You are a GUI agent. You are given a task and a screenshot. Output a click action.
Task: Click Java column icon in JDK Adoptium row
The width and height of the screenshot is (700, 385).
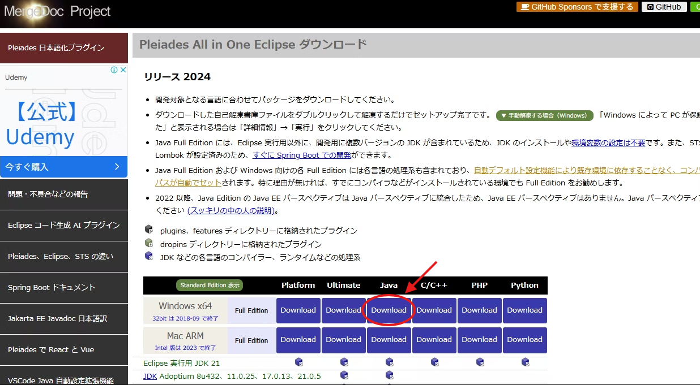389,375
